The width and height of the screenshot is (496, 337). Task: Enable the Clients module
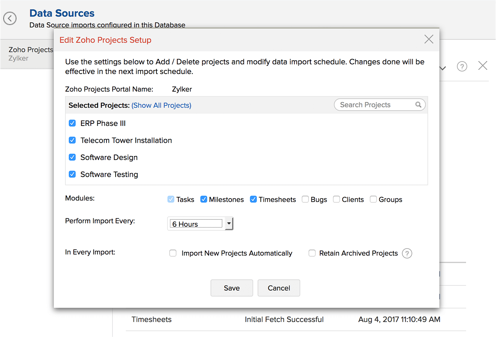point(337,199)
